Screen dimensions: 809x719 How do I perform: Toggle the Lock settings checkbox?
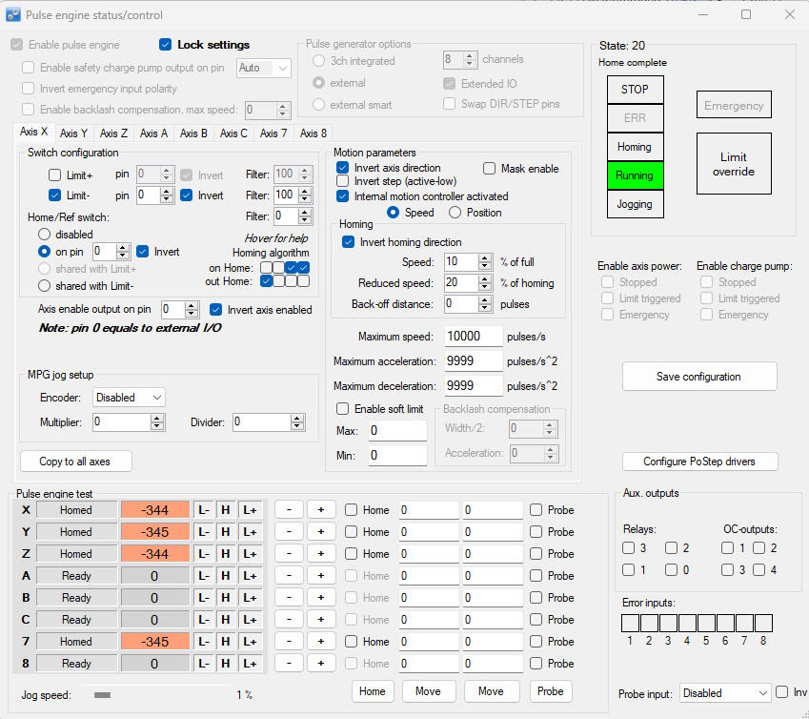click(x=165, y=45)
